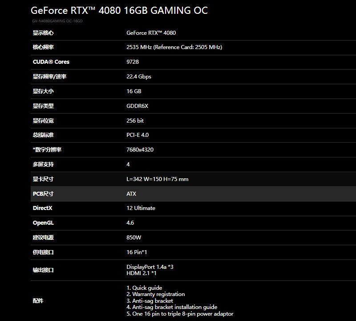Image resolution: width=356 pixels, height=321 pixels.
Task: Click the 配件 label
Action: click(x=38, y=301)
